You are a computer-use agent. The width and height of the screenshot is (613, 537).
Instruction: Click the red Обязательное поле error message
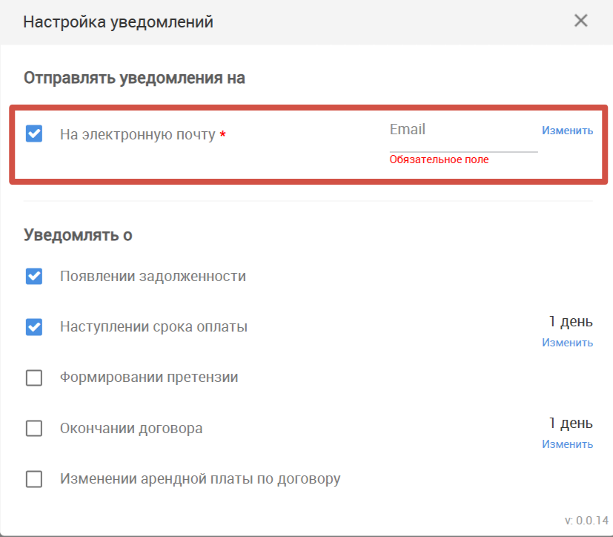(x=439, y=159)
